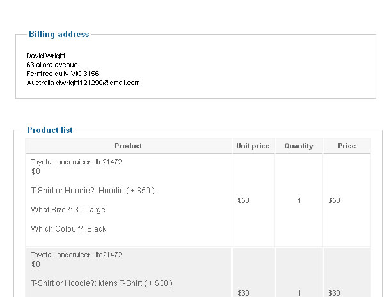Click the Which Colour Black line

click(x=68, y=228)
